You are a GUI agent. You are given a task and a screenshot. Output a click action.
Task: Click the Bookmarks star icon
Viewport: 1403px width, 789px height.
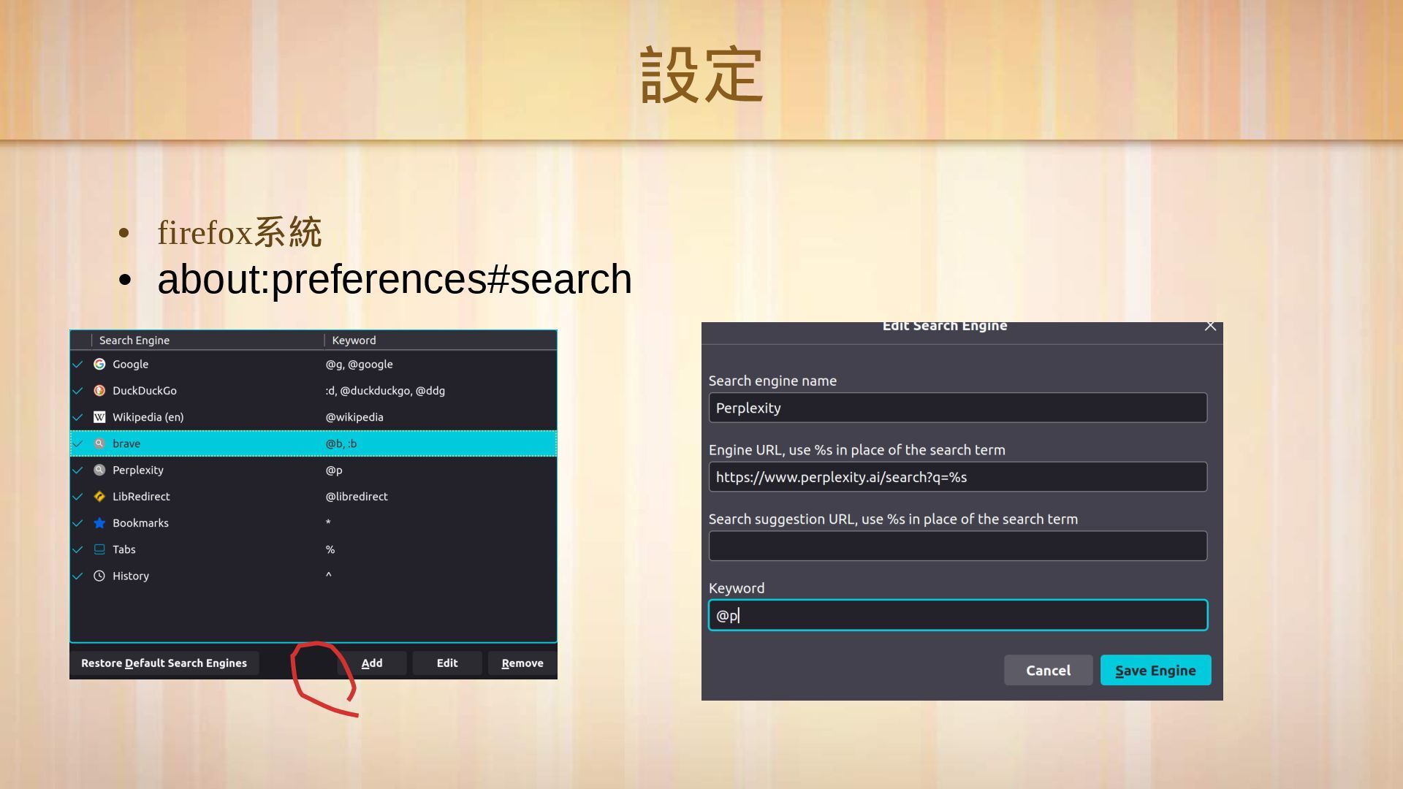click(x=99, y=523)
